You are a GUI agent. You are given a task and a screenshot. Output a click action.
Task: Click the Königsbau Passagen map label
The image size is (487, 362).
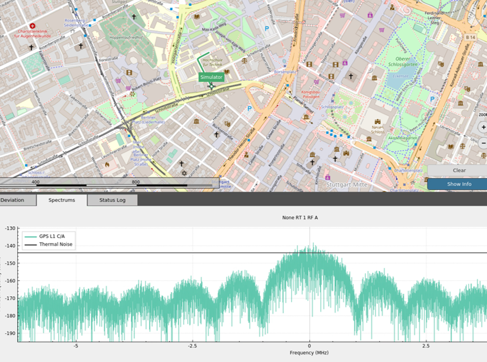[310, 95]
